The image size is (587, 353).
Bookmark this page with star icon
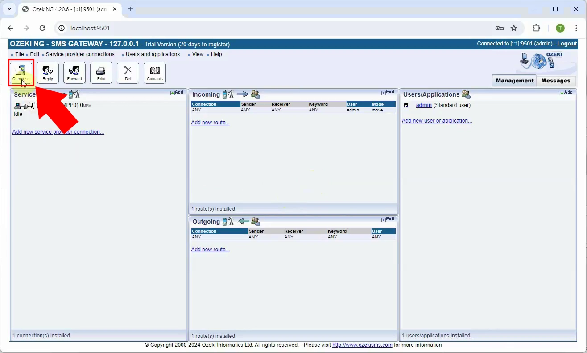(x=514, y=28)
